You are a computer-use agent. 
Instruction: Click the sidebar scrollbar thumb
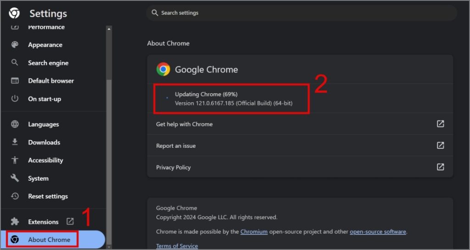109,161
